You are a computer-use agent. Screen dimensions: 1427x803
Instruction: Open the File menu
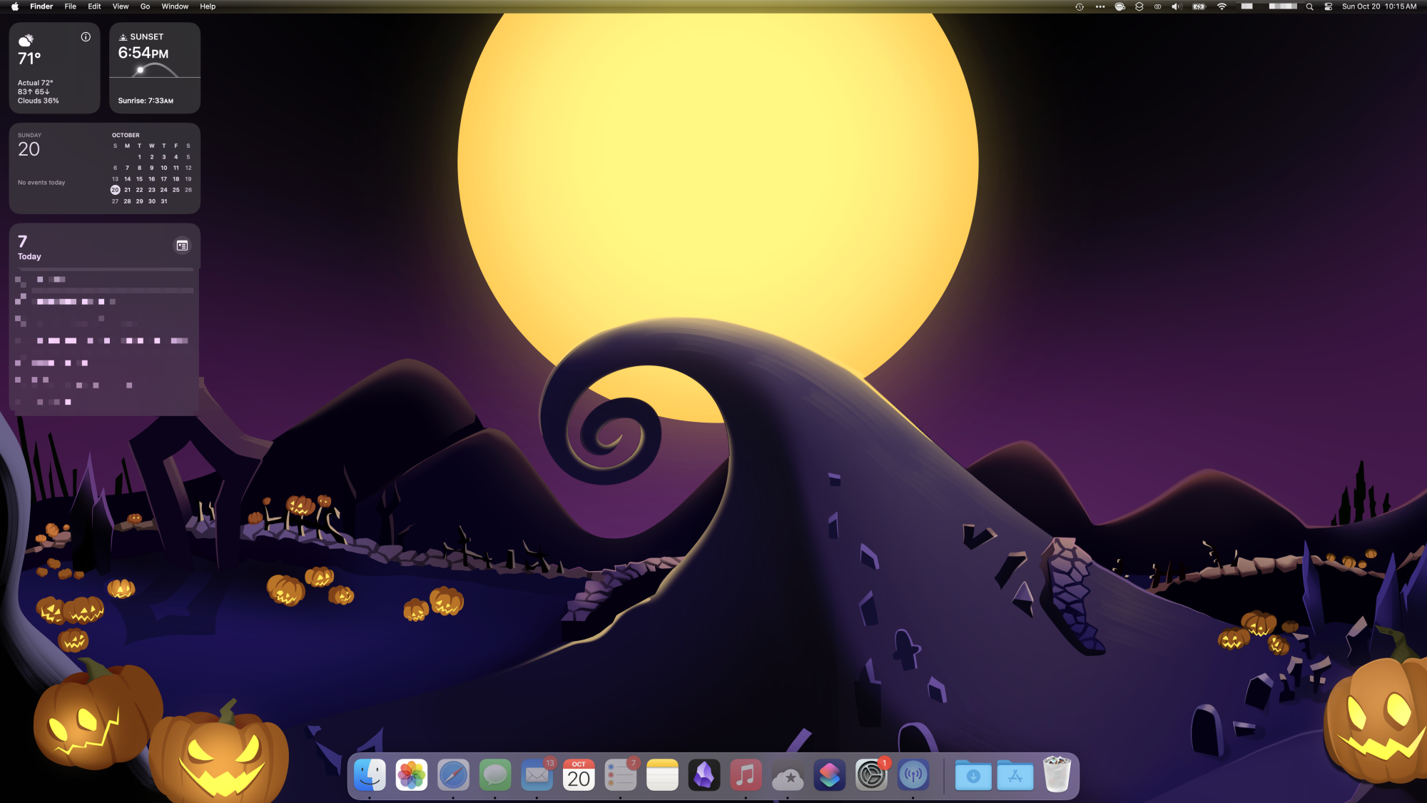(x=70, y=6)
